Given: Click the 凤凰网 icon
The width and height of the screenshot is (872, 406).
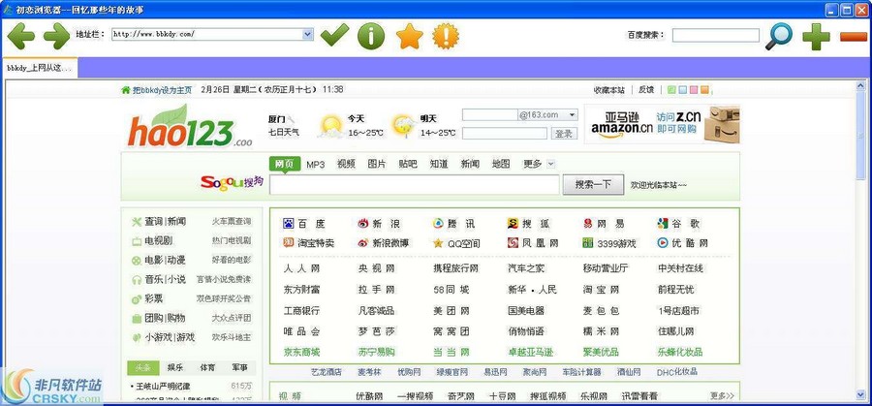Looking at the screenshot, I should tap(513, 243).
